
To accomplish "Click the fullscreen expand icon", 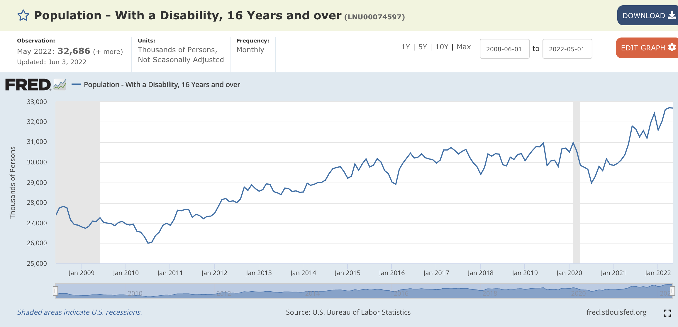I will point(667,313).
